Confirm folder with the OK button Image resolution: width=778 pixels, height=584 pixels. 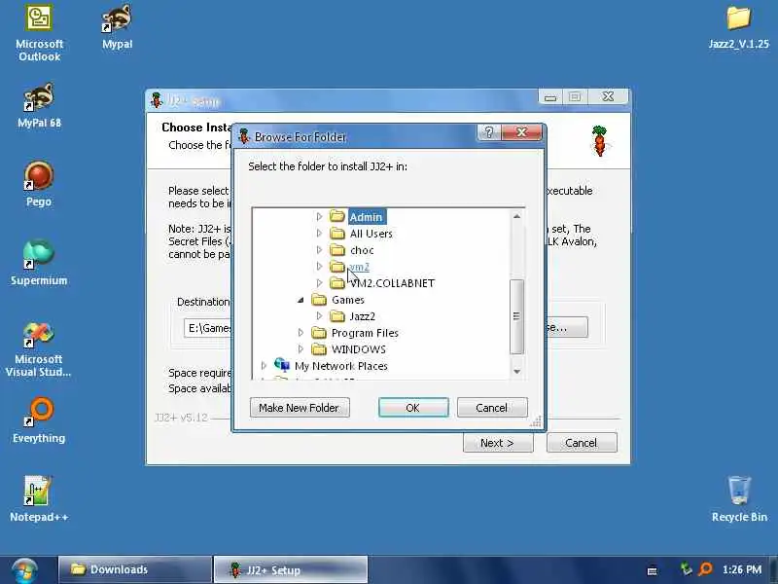coord(413,407)
